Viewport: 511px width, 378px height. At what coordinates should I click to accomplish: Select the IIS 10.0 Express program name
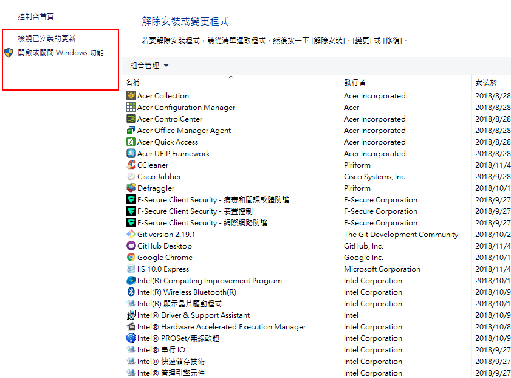click(163, 269)
